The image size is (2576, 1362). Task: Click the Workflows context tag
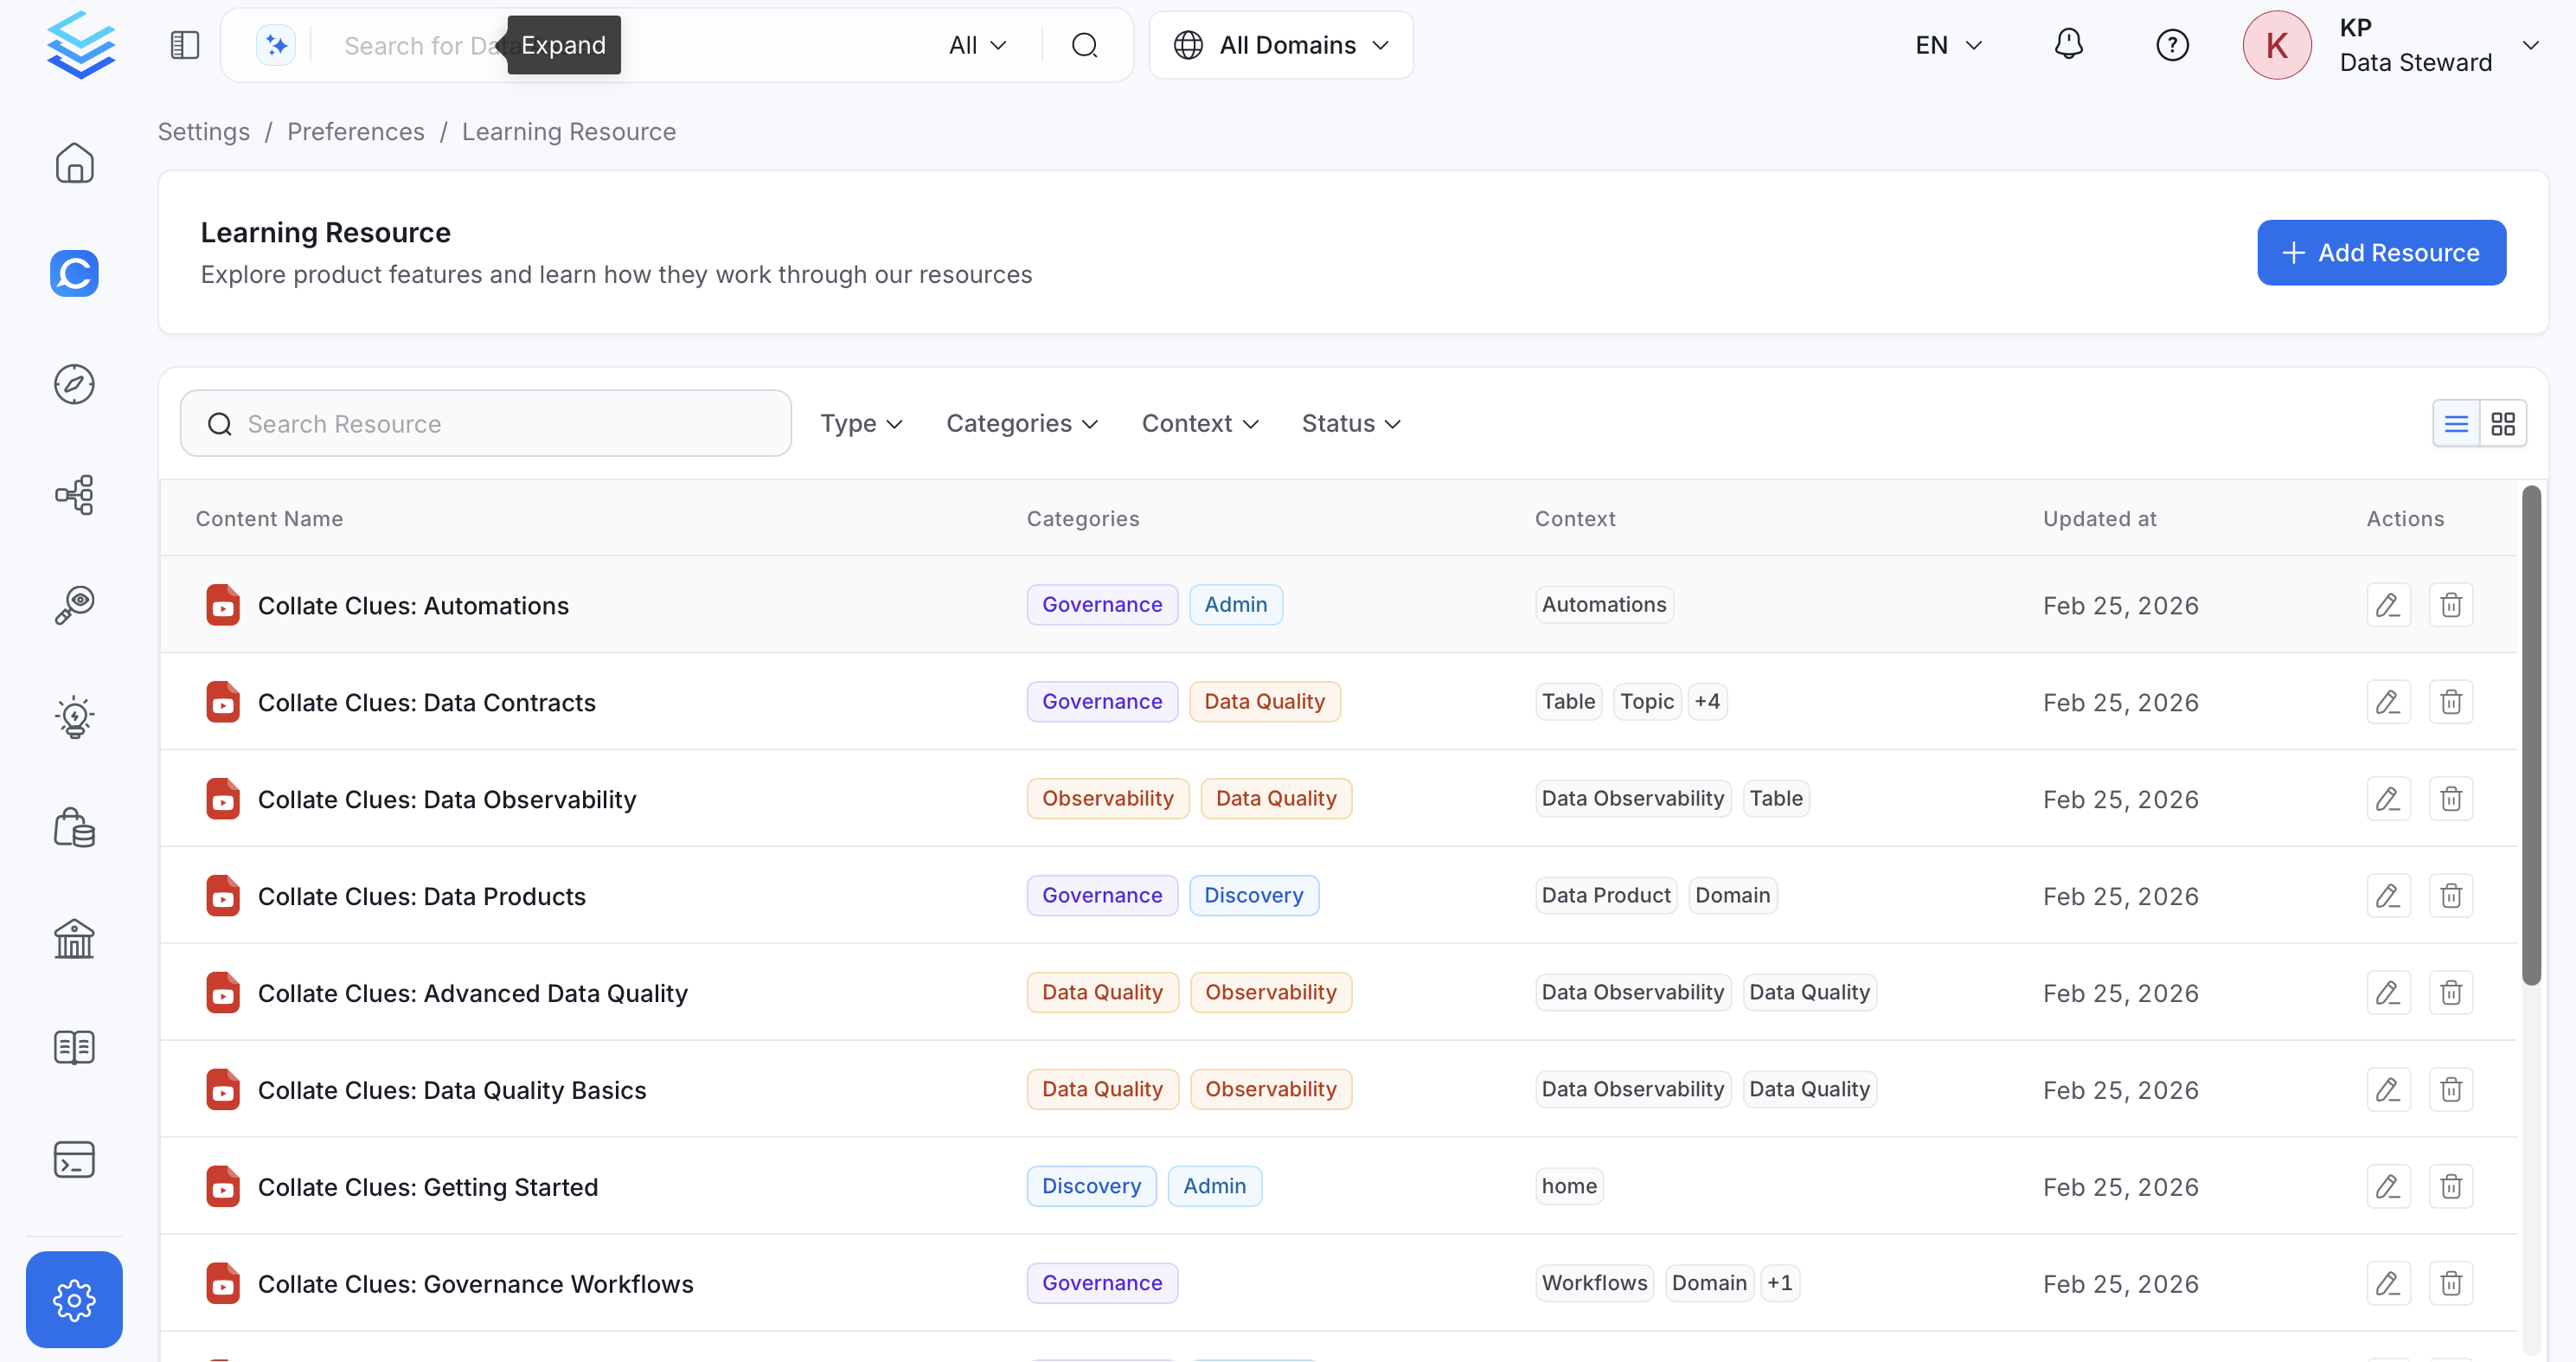coord(1594,1284)
